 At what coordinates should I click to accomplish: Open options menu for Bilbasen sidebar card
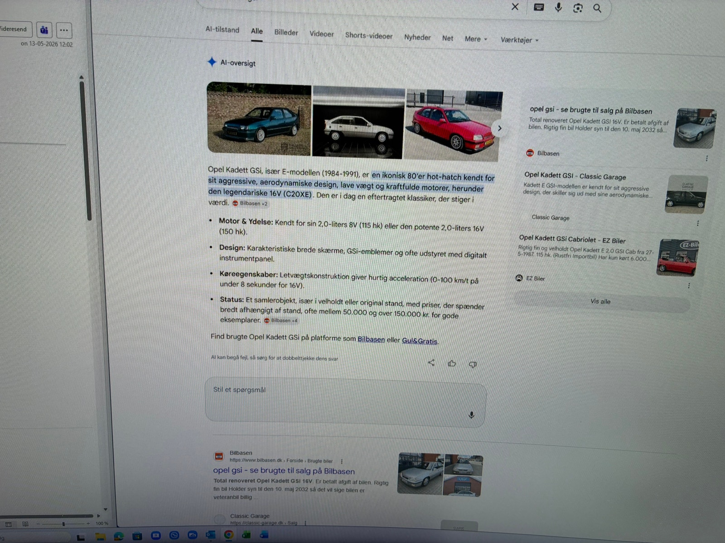706,158
